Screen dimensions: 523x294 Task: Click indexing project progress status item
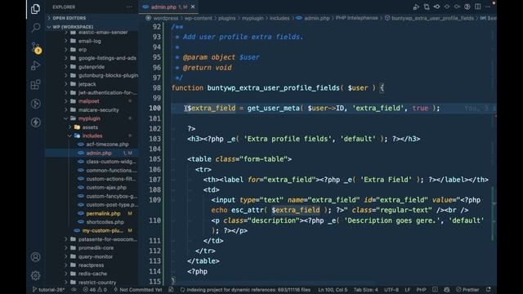[245, 290]
